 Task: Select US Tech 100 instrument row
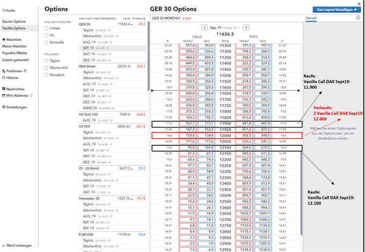(112, 114)
